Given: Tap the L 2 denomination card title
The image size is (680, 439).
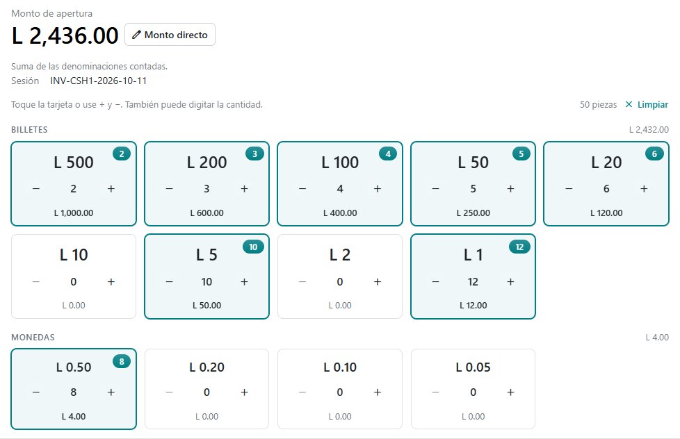Looking at the screenshot, I should tap(340, 255).
